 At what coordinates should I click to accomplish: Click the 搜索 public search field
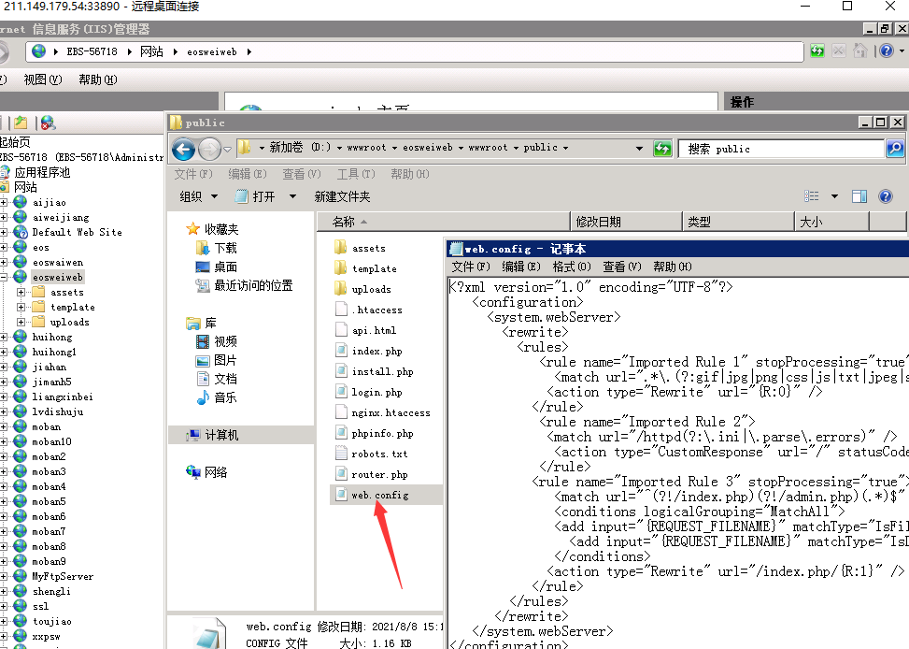pyautogui.click(x=785, y=148)
